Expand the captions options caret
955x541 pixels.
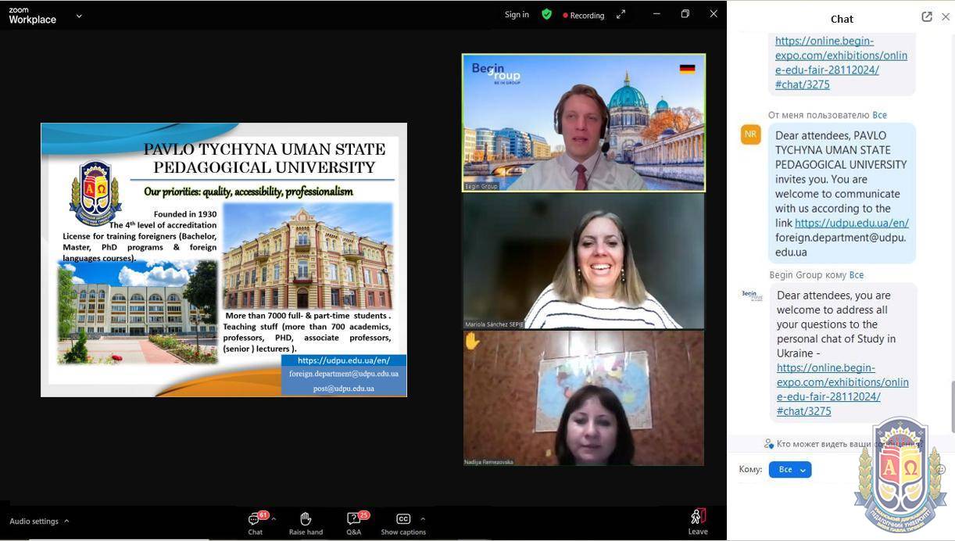[423, 519]
